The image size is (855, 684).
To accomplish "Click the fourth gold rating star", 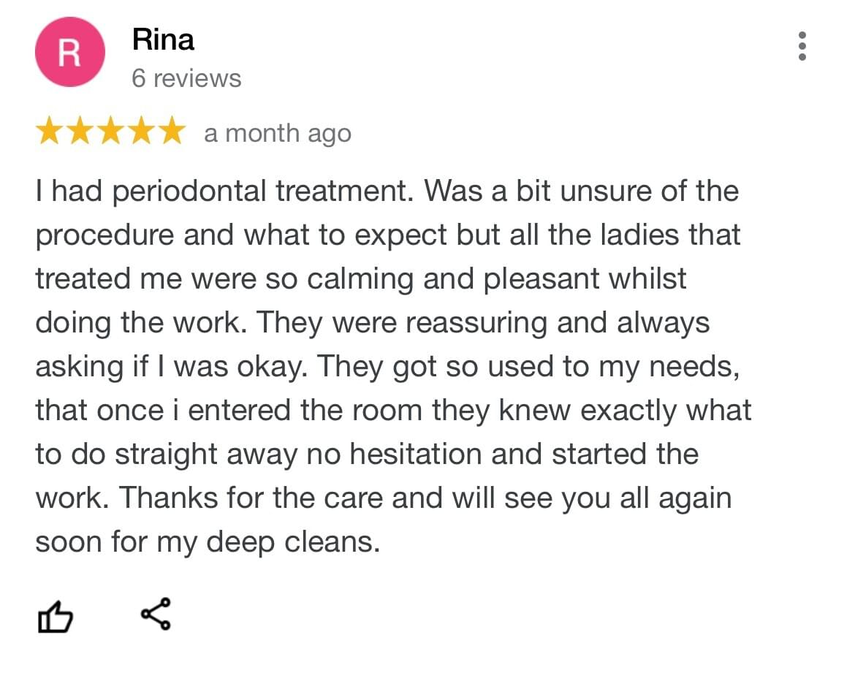I will coord(141,130).
